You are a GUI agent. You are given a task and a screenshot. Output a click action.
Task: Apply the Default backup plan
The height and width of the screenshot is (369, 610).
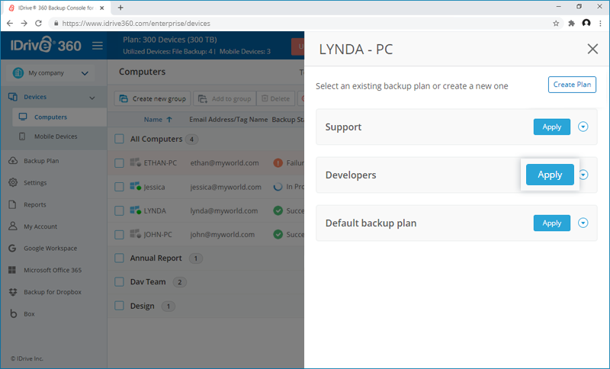(551, 223)
